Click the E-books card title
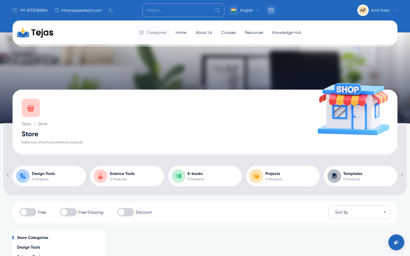This screenshot has width=410, height=256. click(x=195, y=174)
